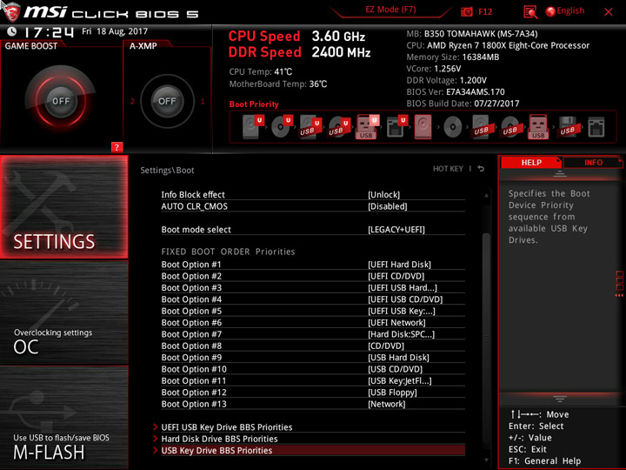
Task: Open the OC overclocking settings section
Action: click(x=63, y=312)
